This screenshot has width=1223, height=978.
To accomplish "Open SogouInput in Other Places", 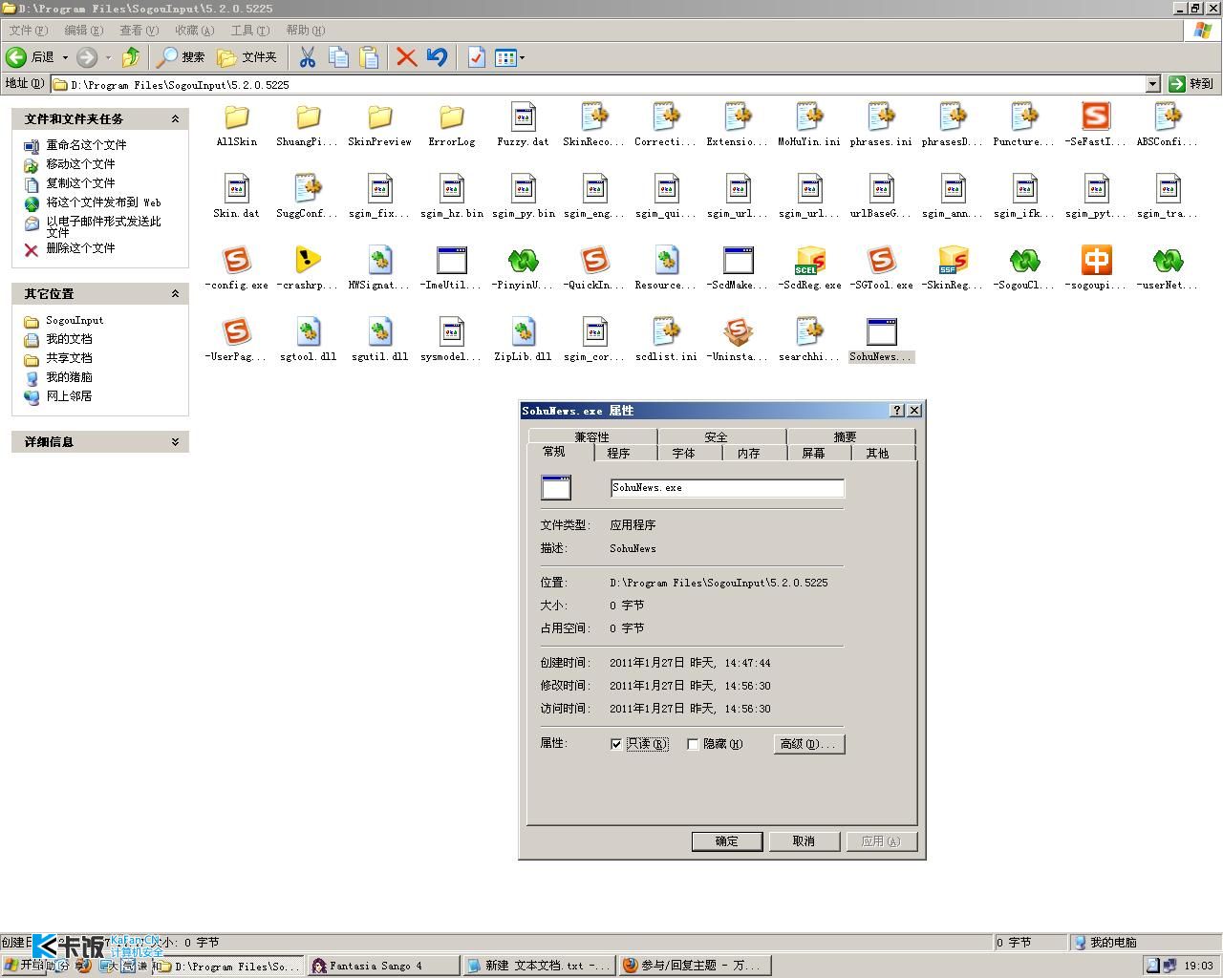I will click(75, 321).
